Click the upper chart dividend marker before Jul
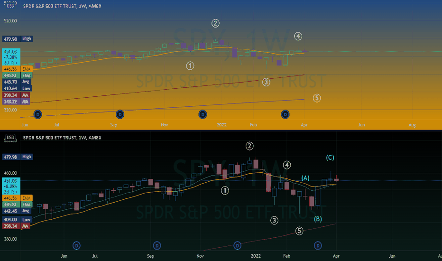The height and width of the screenshot is (261, 442). (x=38, y=114)
